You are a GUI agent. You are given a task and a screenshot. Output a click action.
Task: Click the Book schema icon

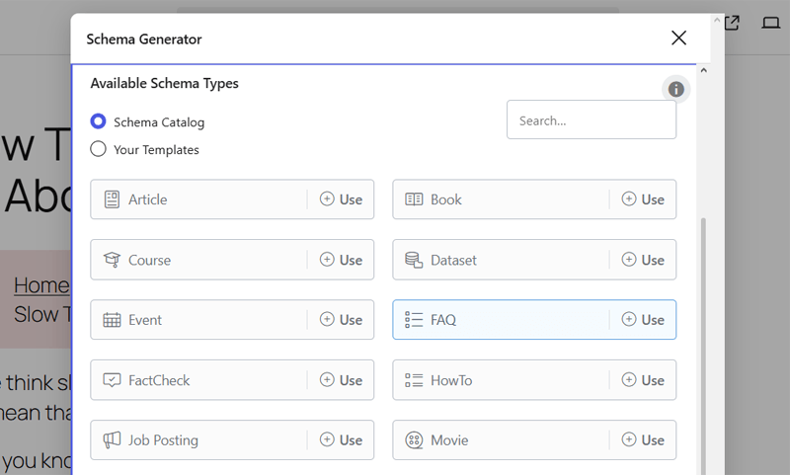coord(414,199)
